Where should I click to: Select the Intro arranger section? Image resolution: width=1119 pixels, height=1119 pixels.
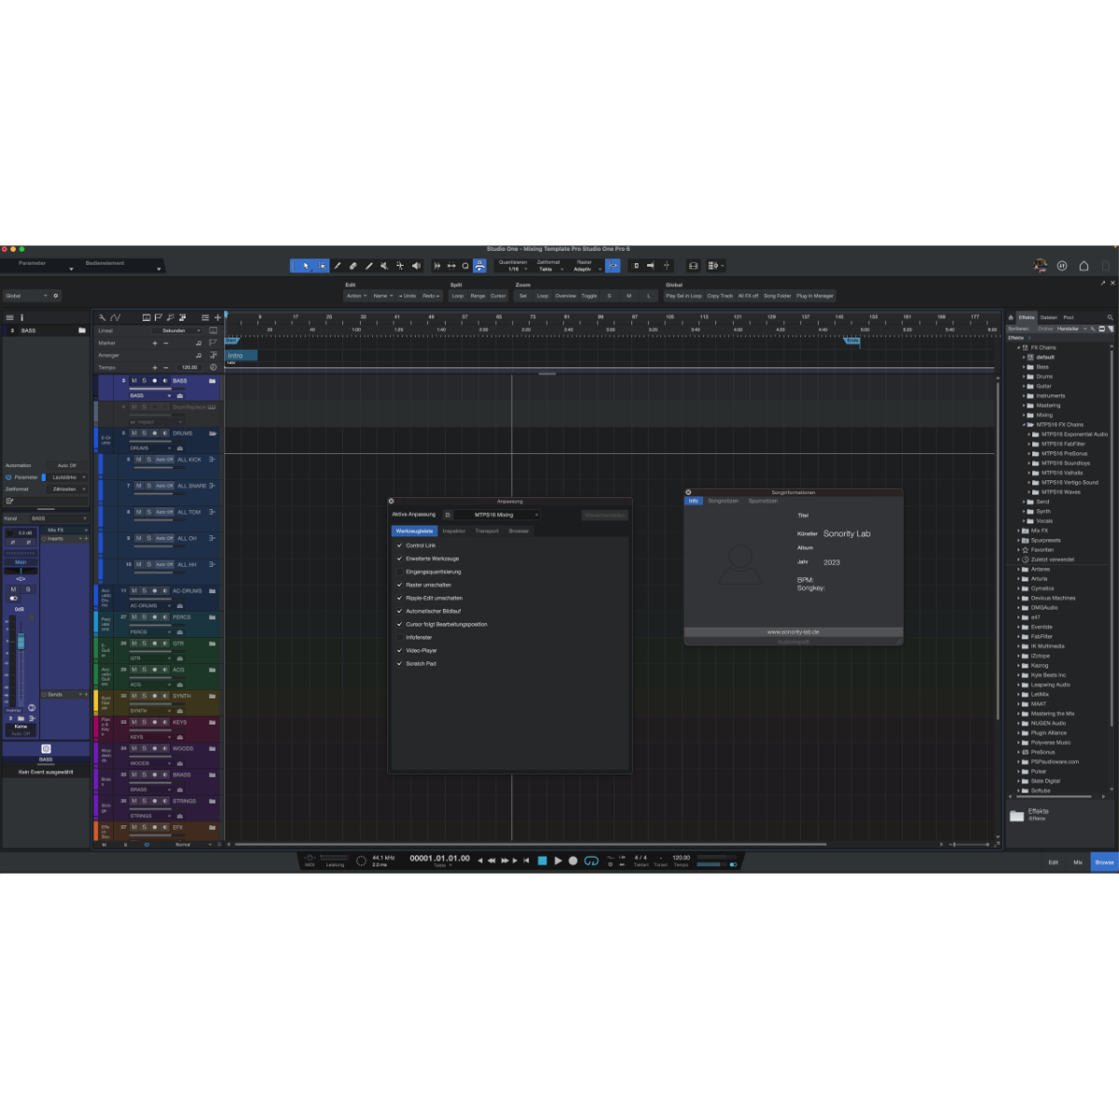pyautogui.click(x=241, y=355)
